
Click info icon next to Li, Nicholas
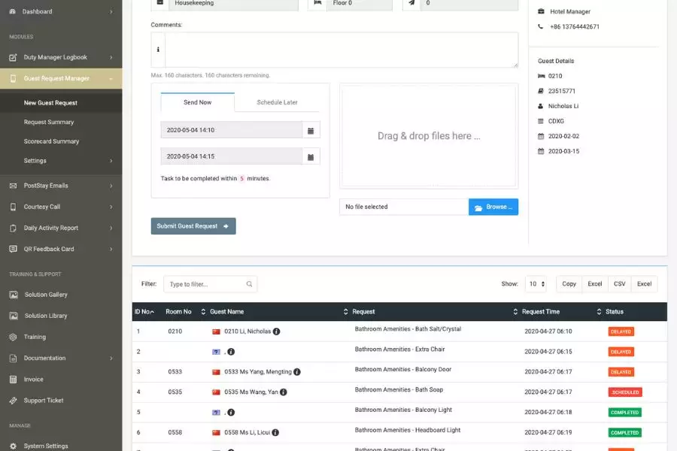[276, 331]
